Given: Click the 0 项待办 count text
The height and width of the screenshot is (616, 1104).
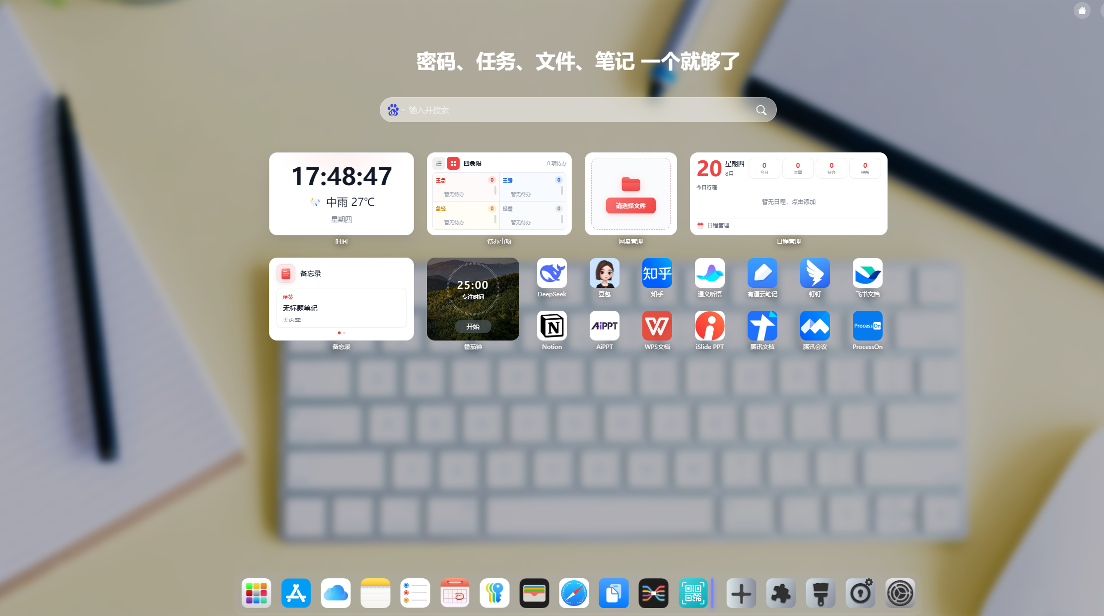Looking at the screenshot, I should [556, 164].
